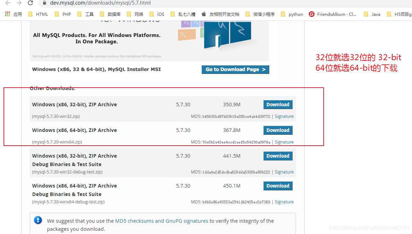This screenshot has height=234, width=412.
Task: Click Windows (x86, 64-bit), ZIP Archive title
Action: click(x=74, y=130)
